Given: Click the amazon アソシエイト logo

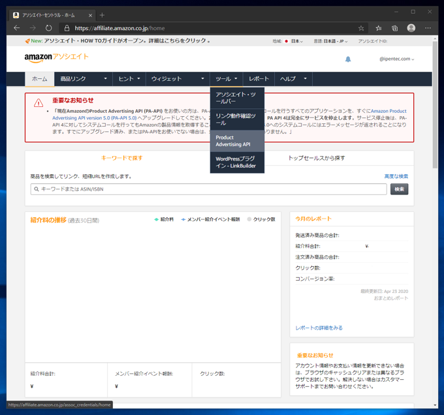Looking at the screenshot, I should tap(57, 57).
